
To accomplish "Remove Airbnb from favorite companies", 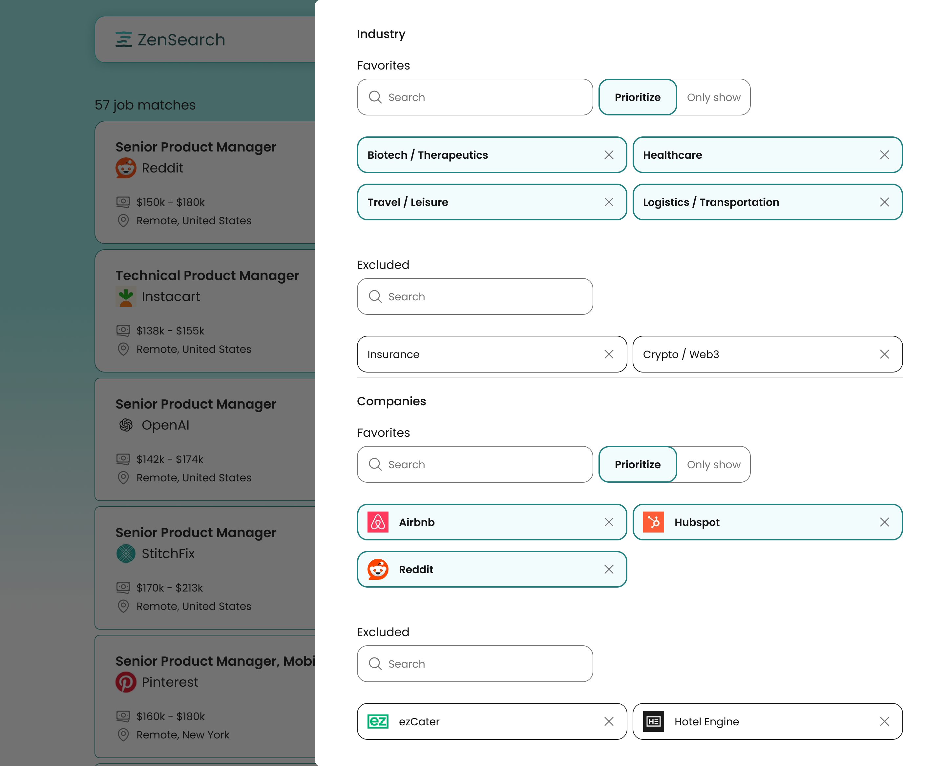I will (x=609, y=522).
